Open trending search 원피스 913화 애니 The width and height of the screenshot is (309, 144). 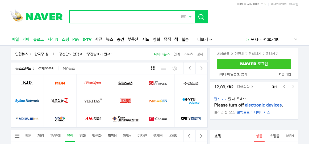[266, 39]
